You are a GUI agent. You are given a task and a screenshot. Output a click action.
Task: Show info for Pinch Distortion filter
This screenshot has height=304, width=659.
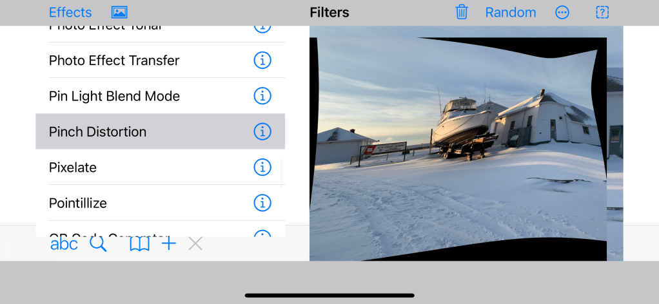pos(262,131)
